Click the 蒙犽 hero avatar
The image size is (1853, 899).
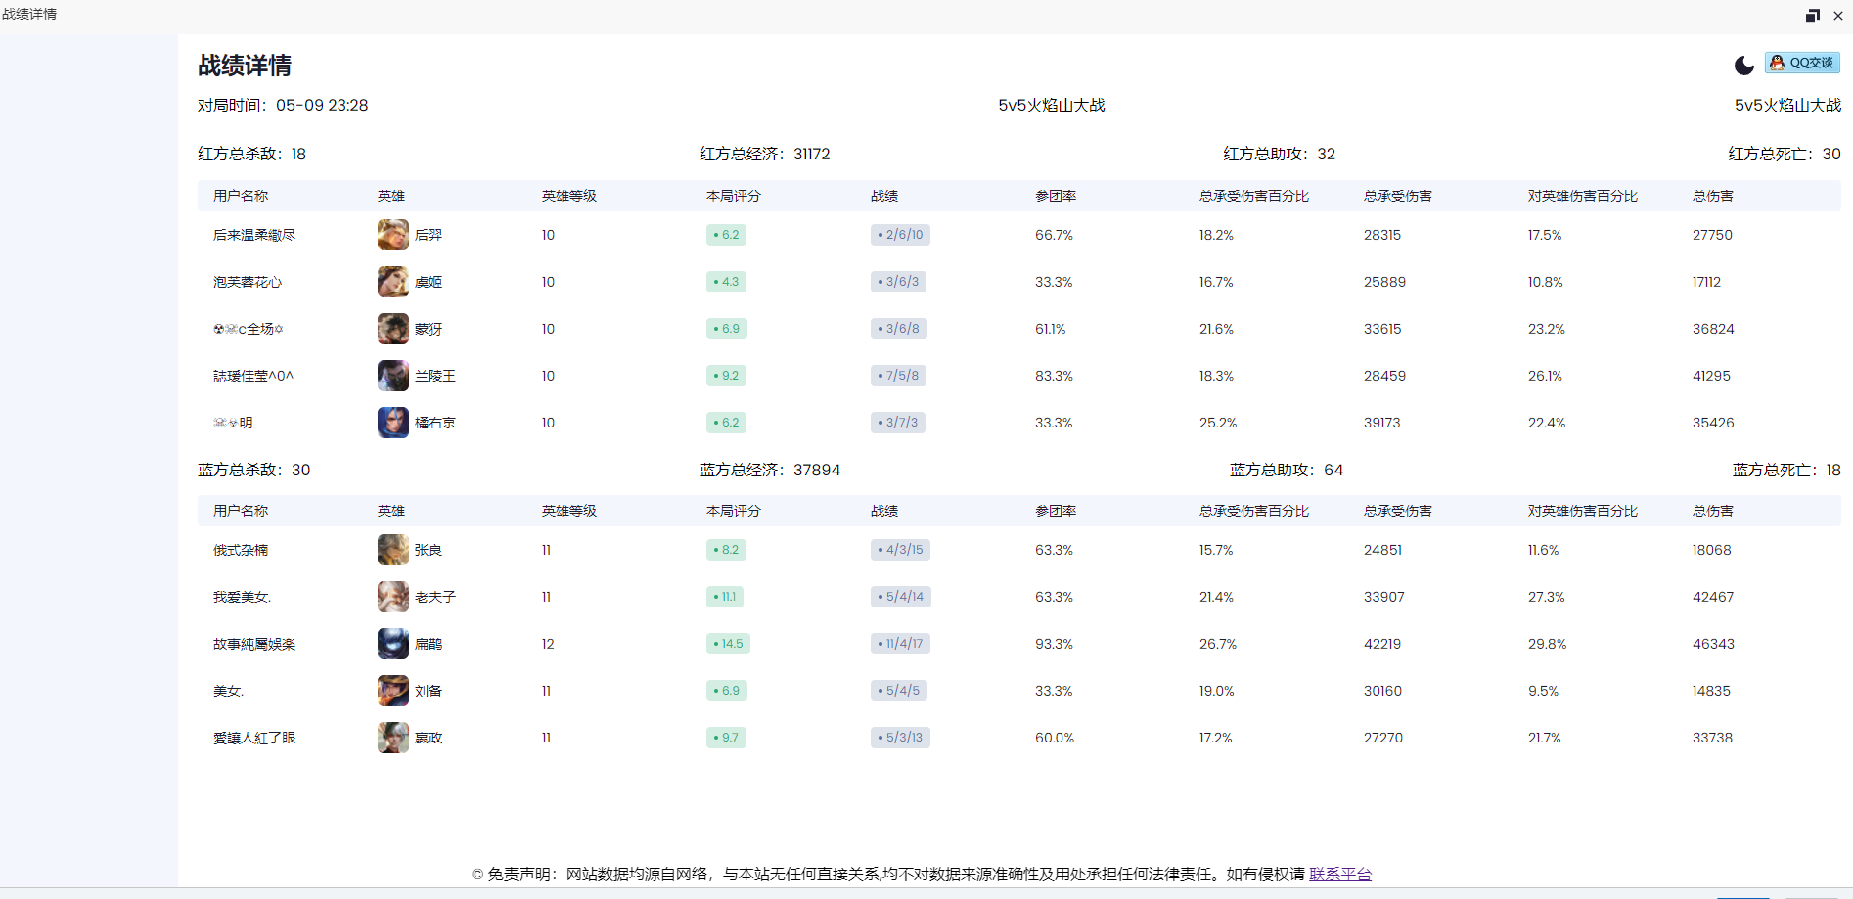393,329
